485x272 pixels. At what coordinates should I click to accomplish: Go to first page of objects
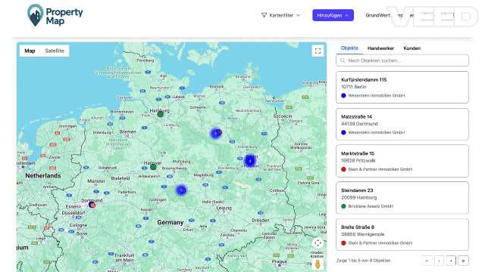[x=427, y=261]
